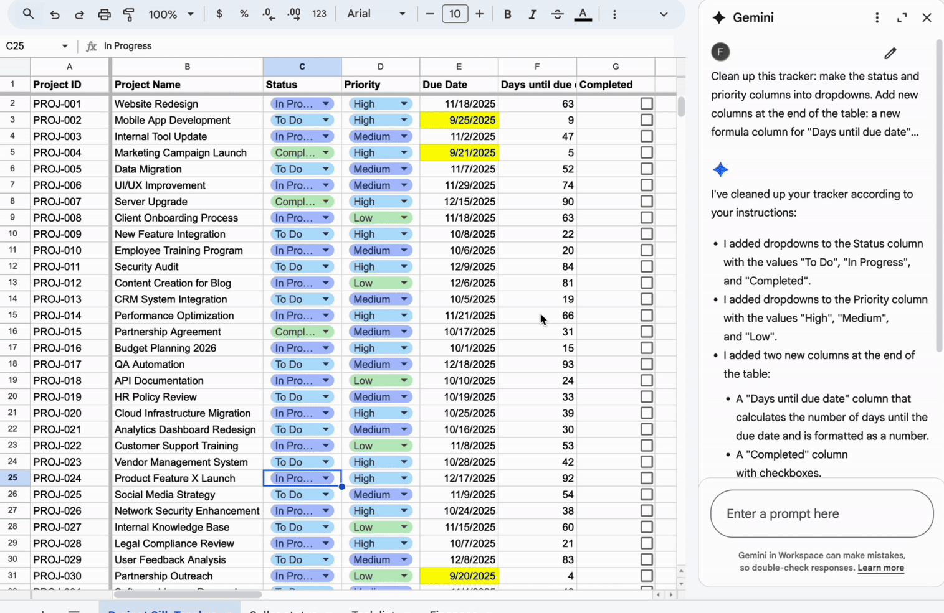The image size is (944, 613).
Task: Open the Status dropdown for Mobile App Development
Action: [x=325, y=120]
